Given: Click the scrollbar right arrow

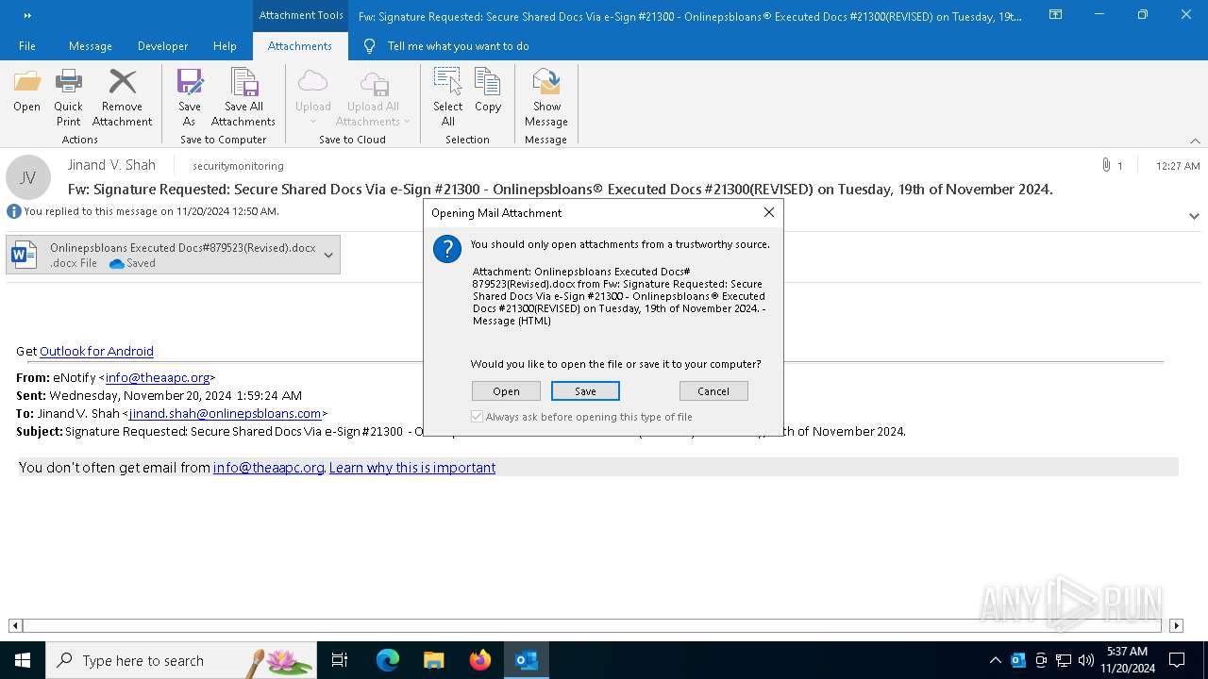Looking at the screenshot, I should coord(1176,625).
